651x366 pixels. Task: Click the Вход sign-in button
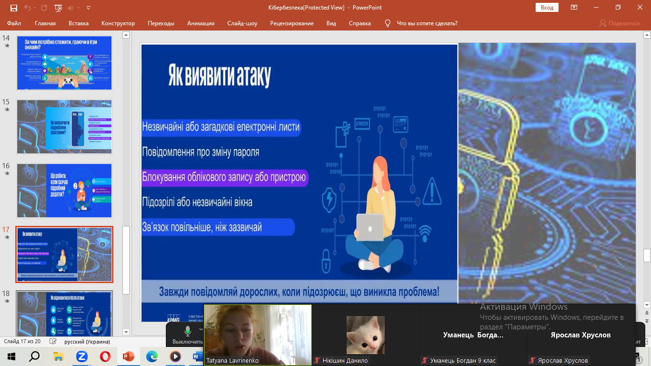coord(547,8)
